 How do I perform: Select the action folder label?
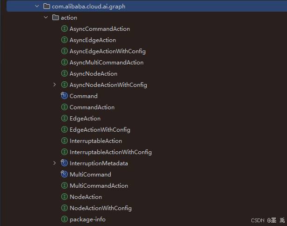click(x=69, y=18)
